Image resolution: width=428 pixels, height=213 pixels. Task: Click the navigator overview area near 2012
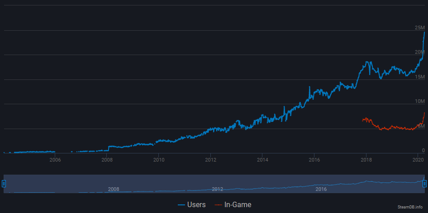(x=217, y=189)
